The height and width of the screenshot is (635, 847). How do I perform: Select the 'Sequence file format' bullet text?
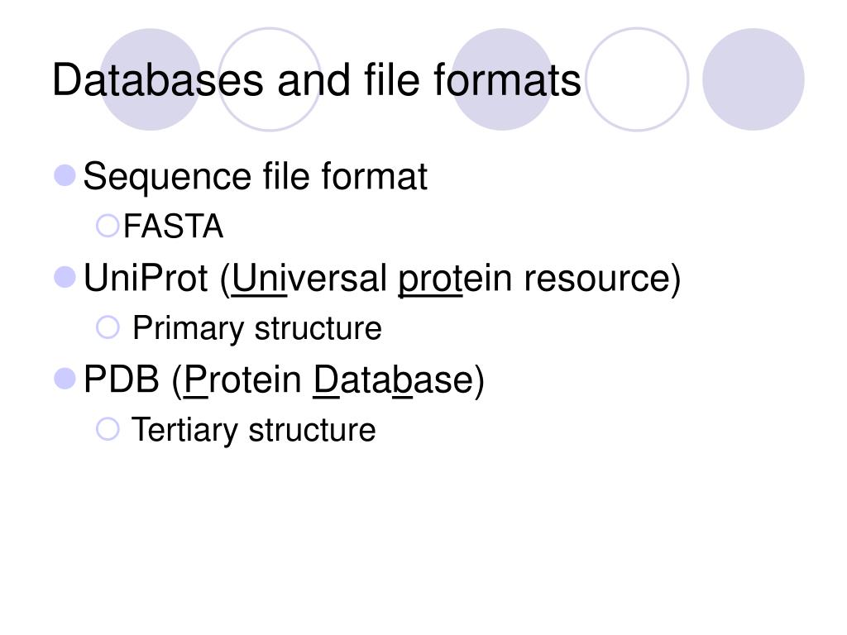(x=256, y=178)
